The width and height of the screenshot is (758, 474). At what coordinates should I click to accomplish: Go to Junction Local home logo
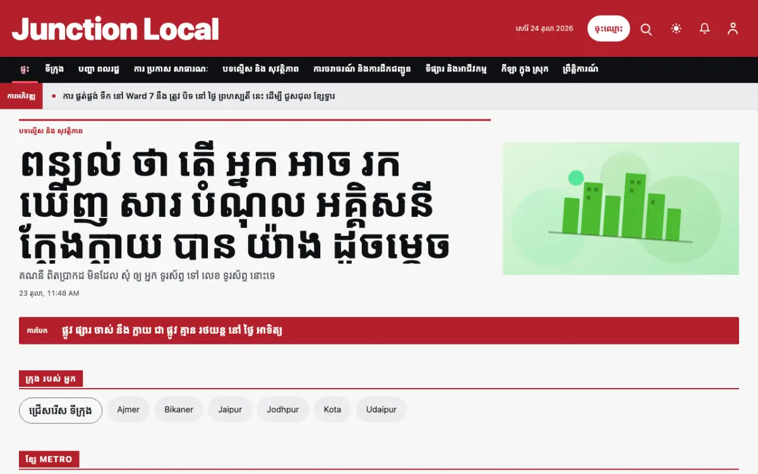(116, 29)
